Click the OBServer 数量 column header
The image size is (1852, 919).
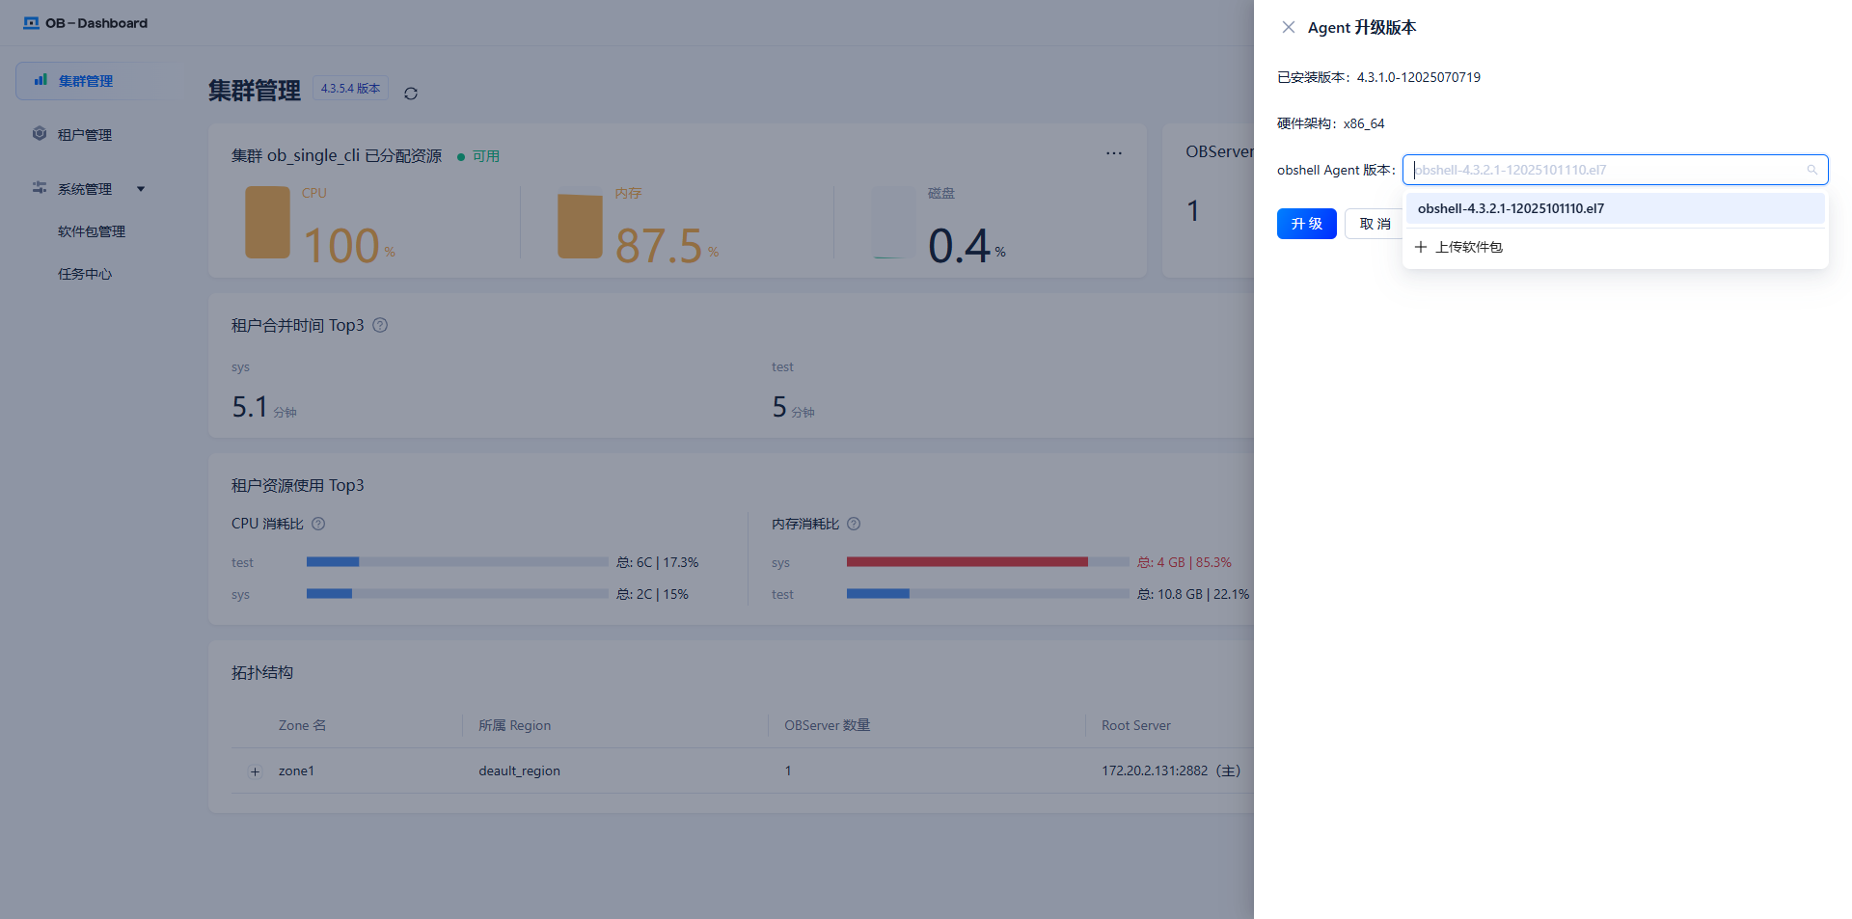828,725
